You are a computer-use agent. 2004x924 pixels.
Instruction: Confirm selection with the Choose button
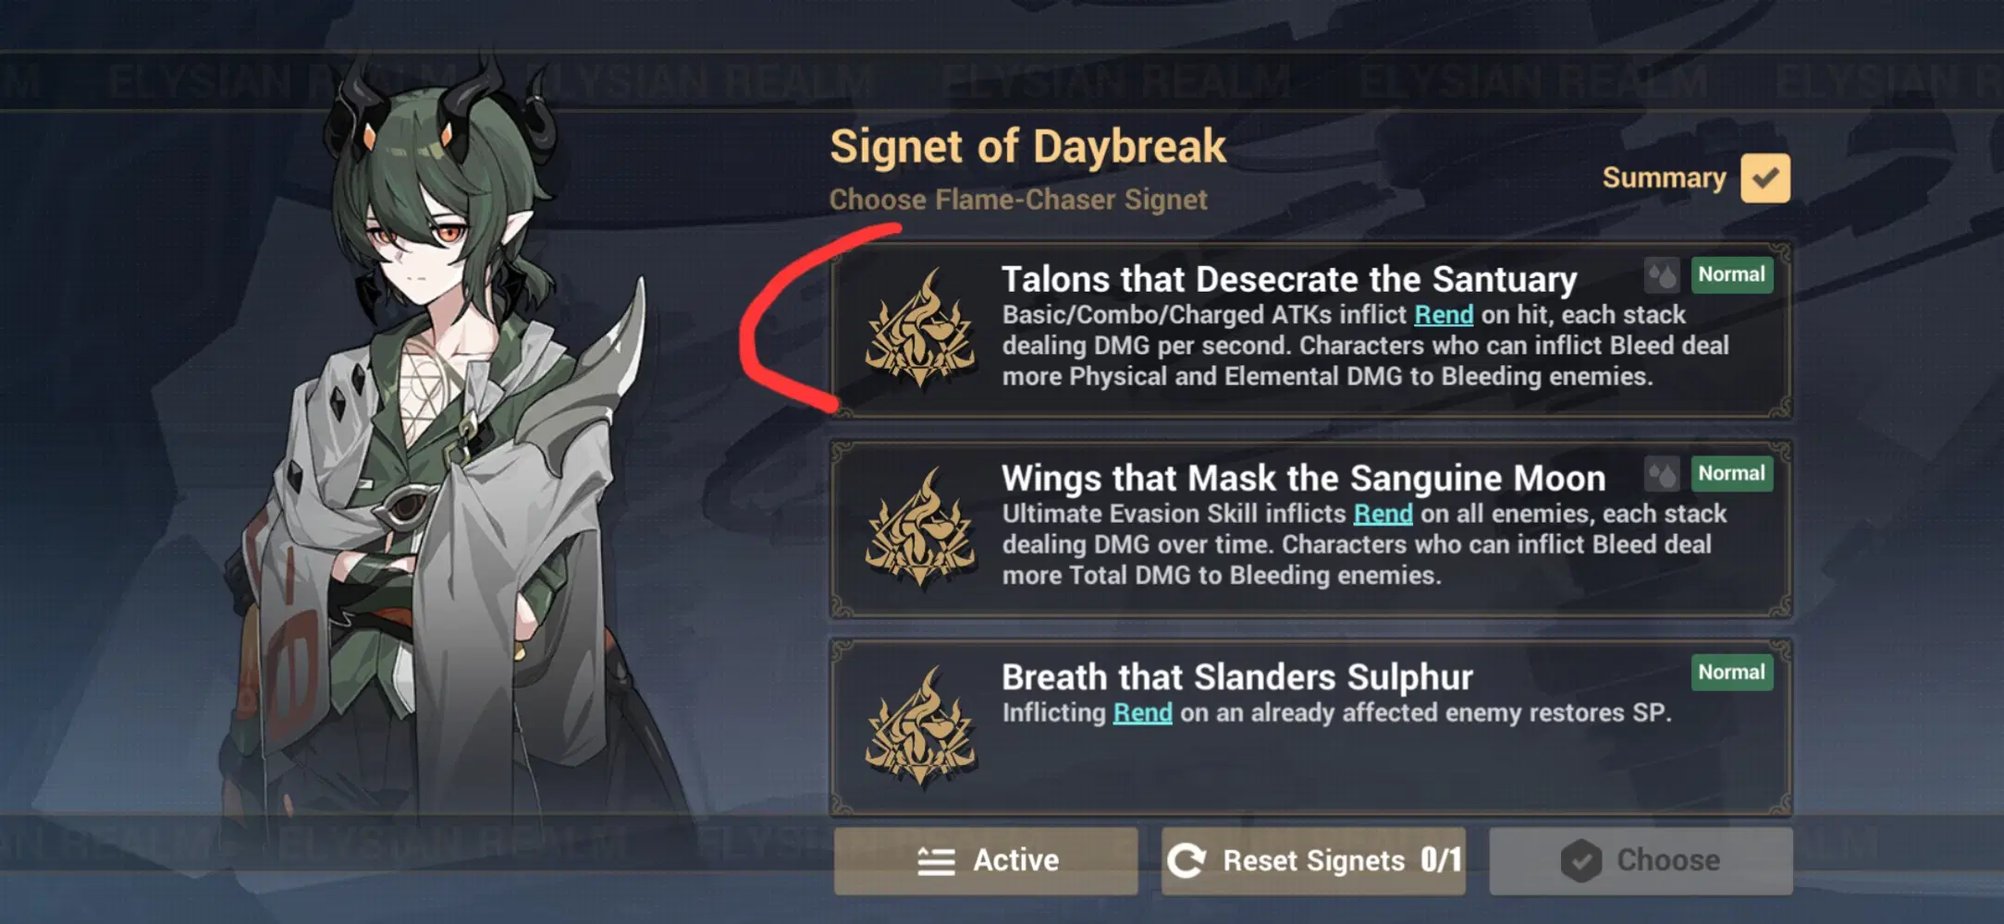point(1641,861)
